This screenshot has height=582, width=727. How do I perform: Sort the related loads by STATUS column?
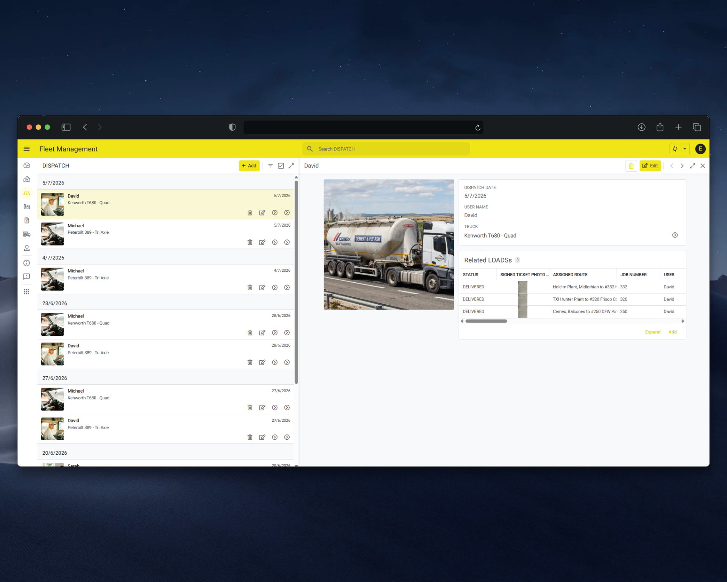470,275
